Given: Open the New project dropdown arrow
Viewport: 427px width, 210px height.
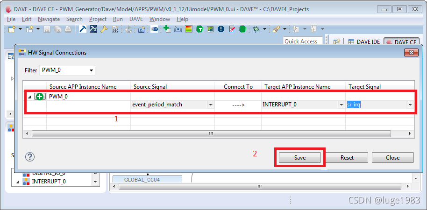Looking at the screenshot, I should pyautogui.click(x=21, y=29).
